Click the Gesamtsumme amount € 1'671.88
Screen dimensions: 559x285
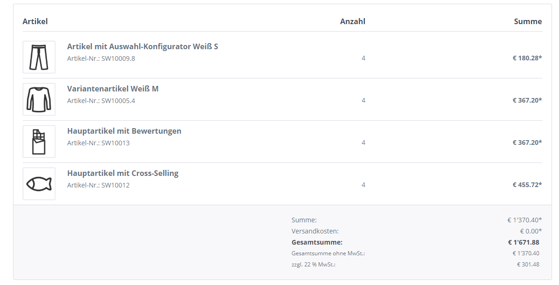click(x=524, y=242)
